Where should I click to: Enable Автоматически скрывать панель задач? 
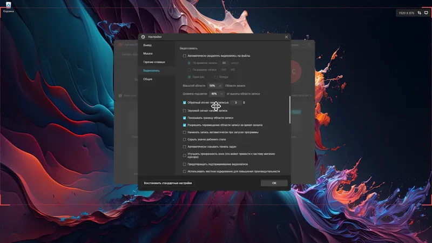(185, 147)
